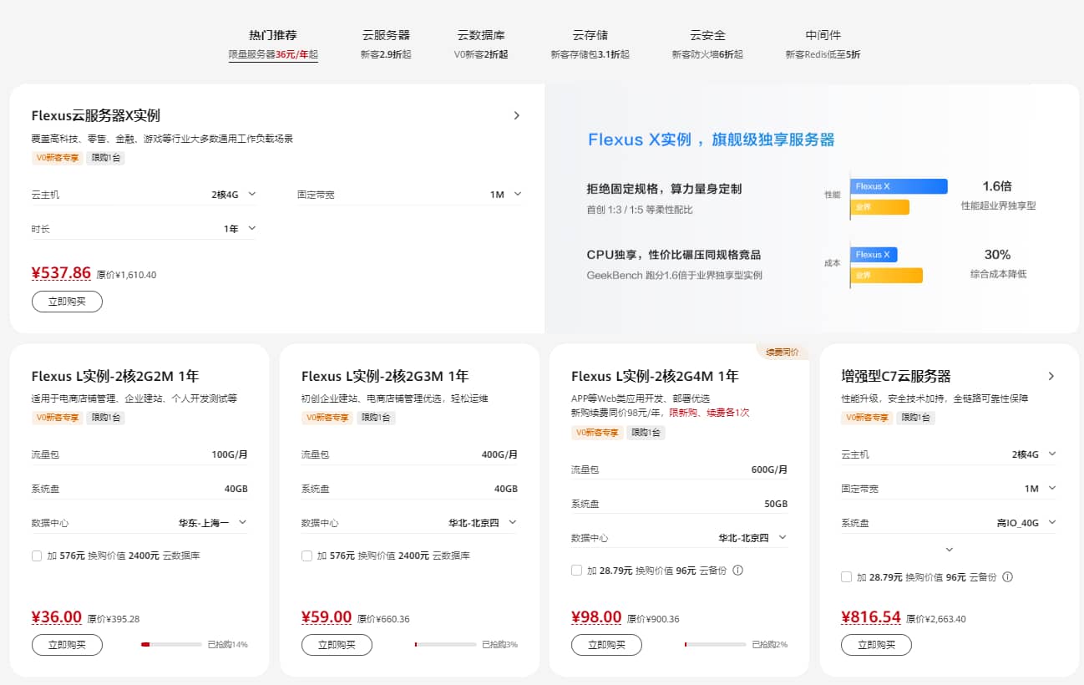This screenshot has height=685, width=1084.
Task: Enable 加28.79元 云备份 in 2核2G4M card
Action: (576, 571)
